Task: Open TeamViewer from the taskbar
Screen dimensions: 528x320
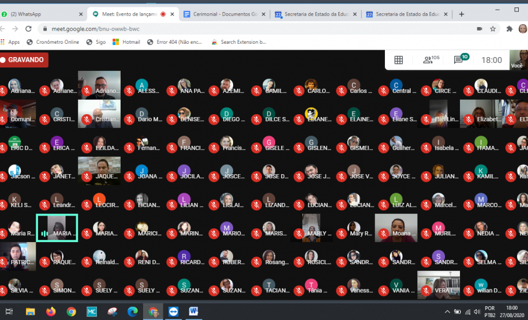Action: (173, 311)
